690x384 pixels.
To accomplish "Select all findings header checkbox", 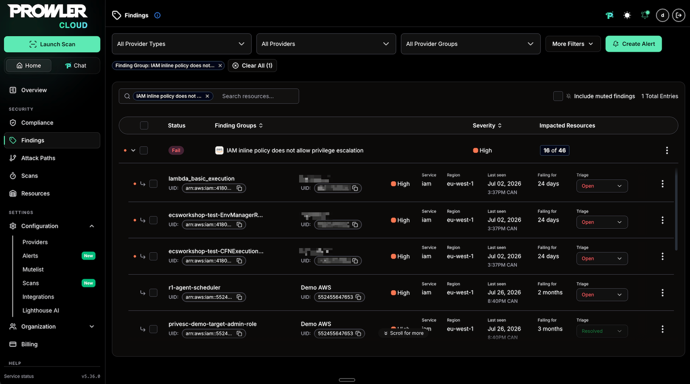I will [144, 125].
